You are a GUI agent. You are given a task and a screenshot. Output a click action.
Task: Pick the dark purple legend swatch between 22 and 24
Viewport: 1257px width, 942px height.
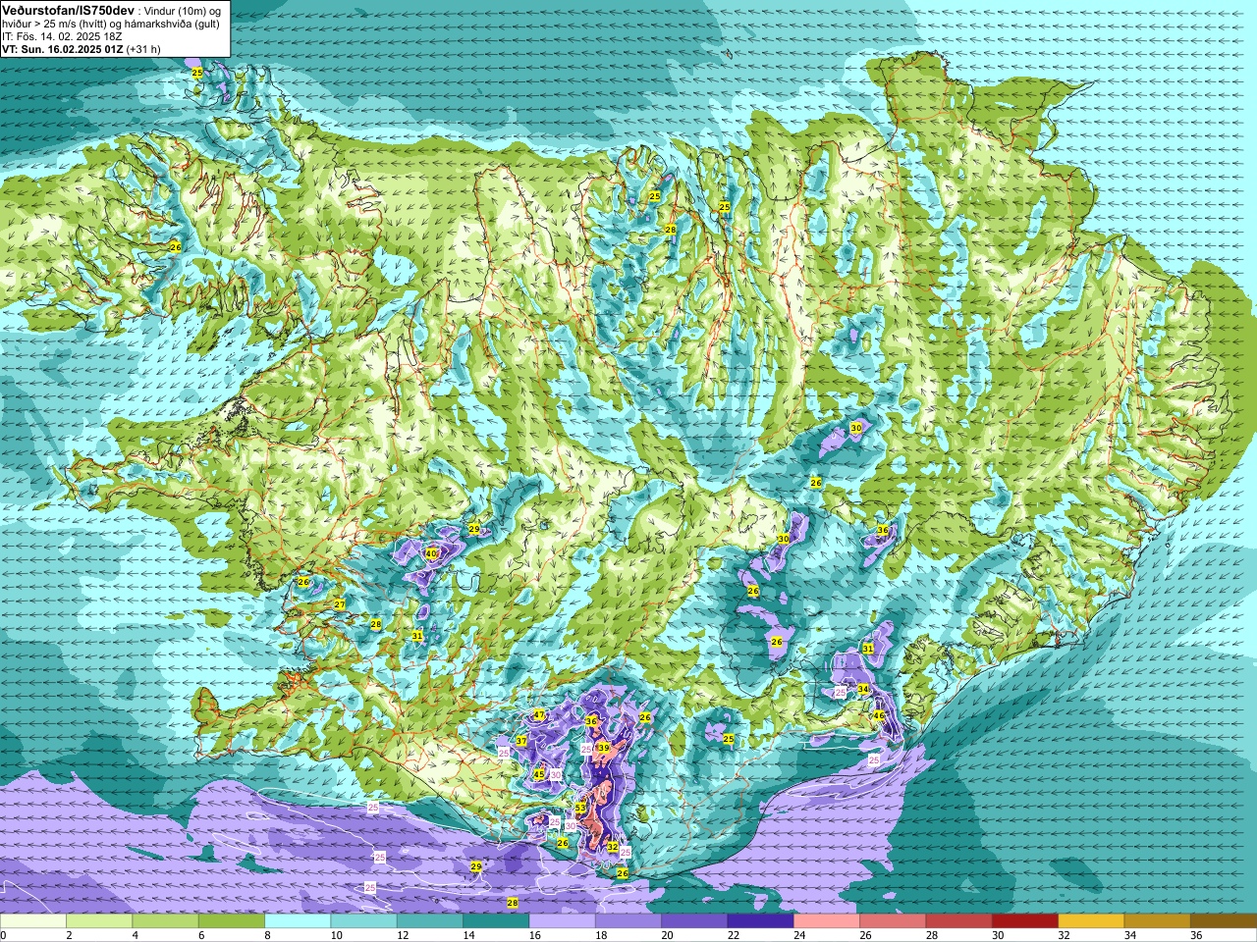[x=760, y=921]
